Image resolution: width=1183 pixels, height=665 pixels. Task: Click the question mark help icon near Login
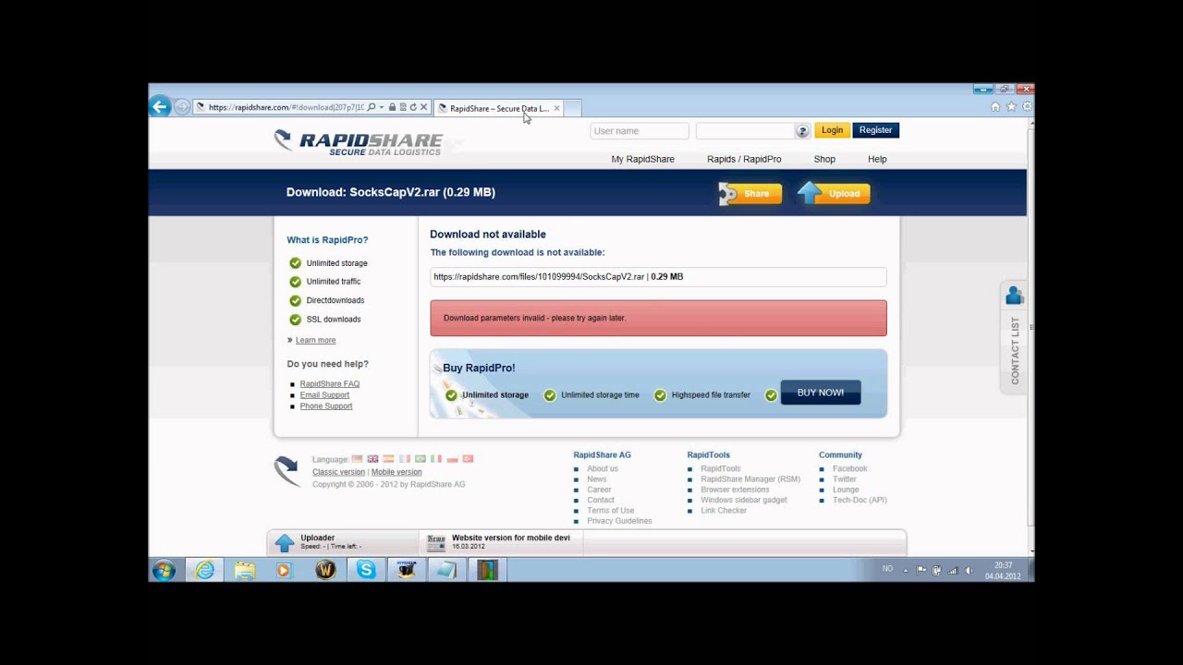pos(802,131)
